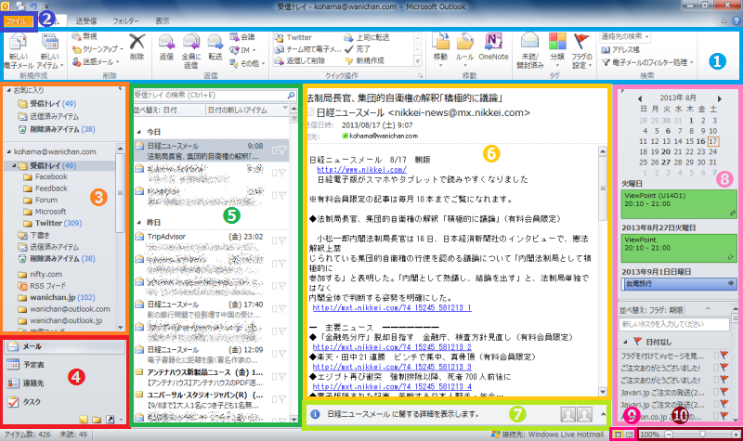The height and width of the screenshot is (441, 743).
Task: Click the Meeting (会議) reply icon
Action: [234, 37]
